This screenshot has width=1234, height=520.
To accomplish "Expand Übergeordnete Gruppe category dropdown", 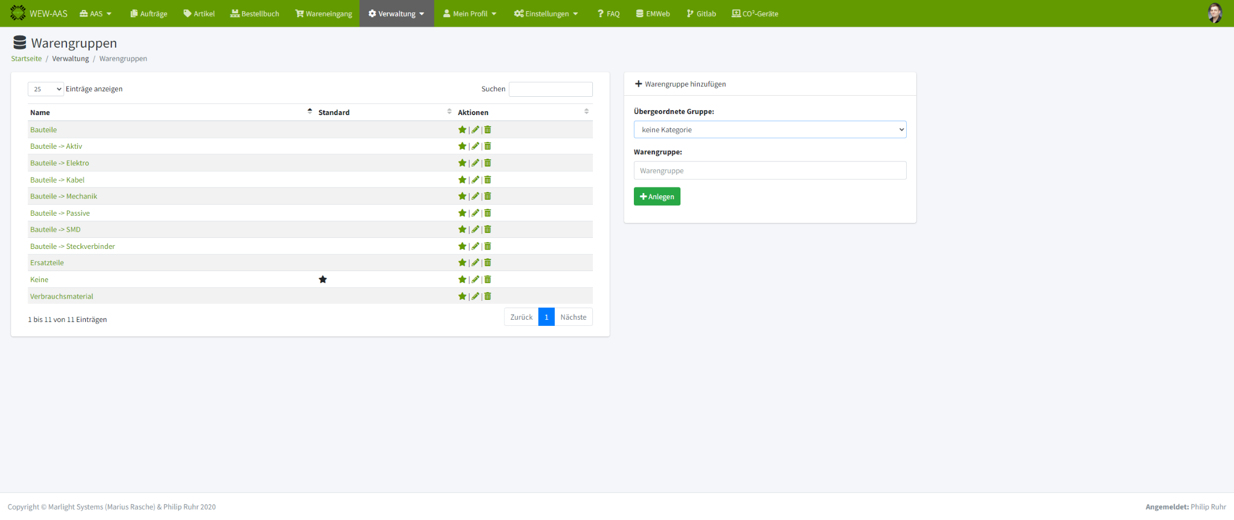I will [770, 130].
